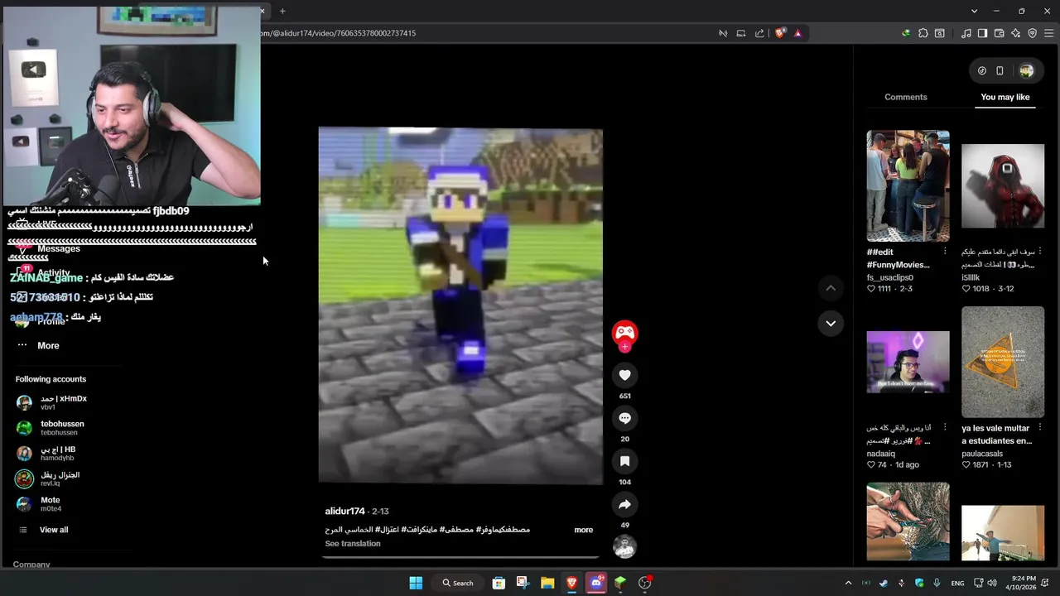This screenshot has height=596, width=1060.
Task: Open the Brave music playlist icon
Action: click(x=966, y=33)
